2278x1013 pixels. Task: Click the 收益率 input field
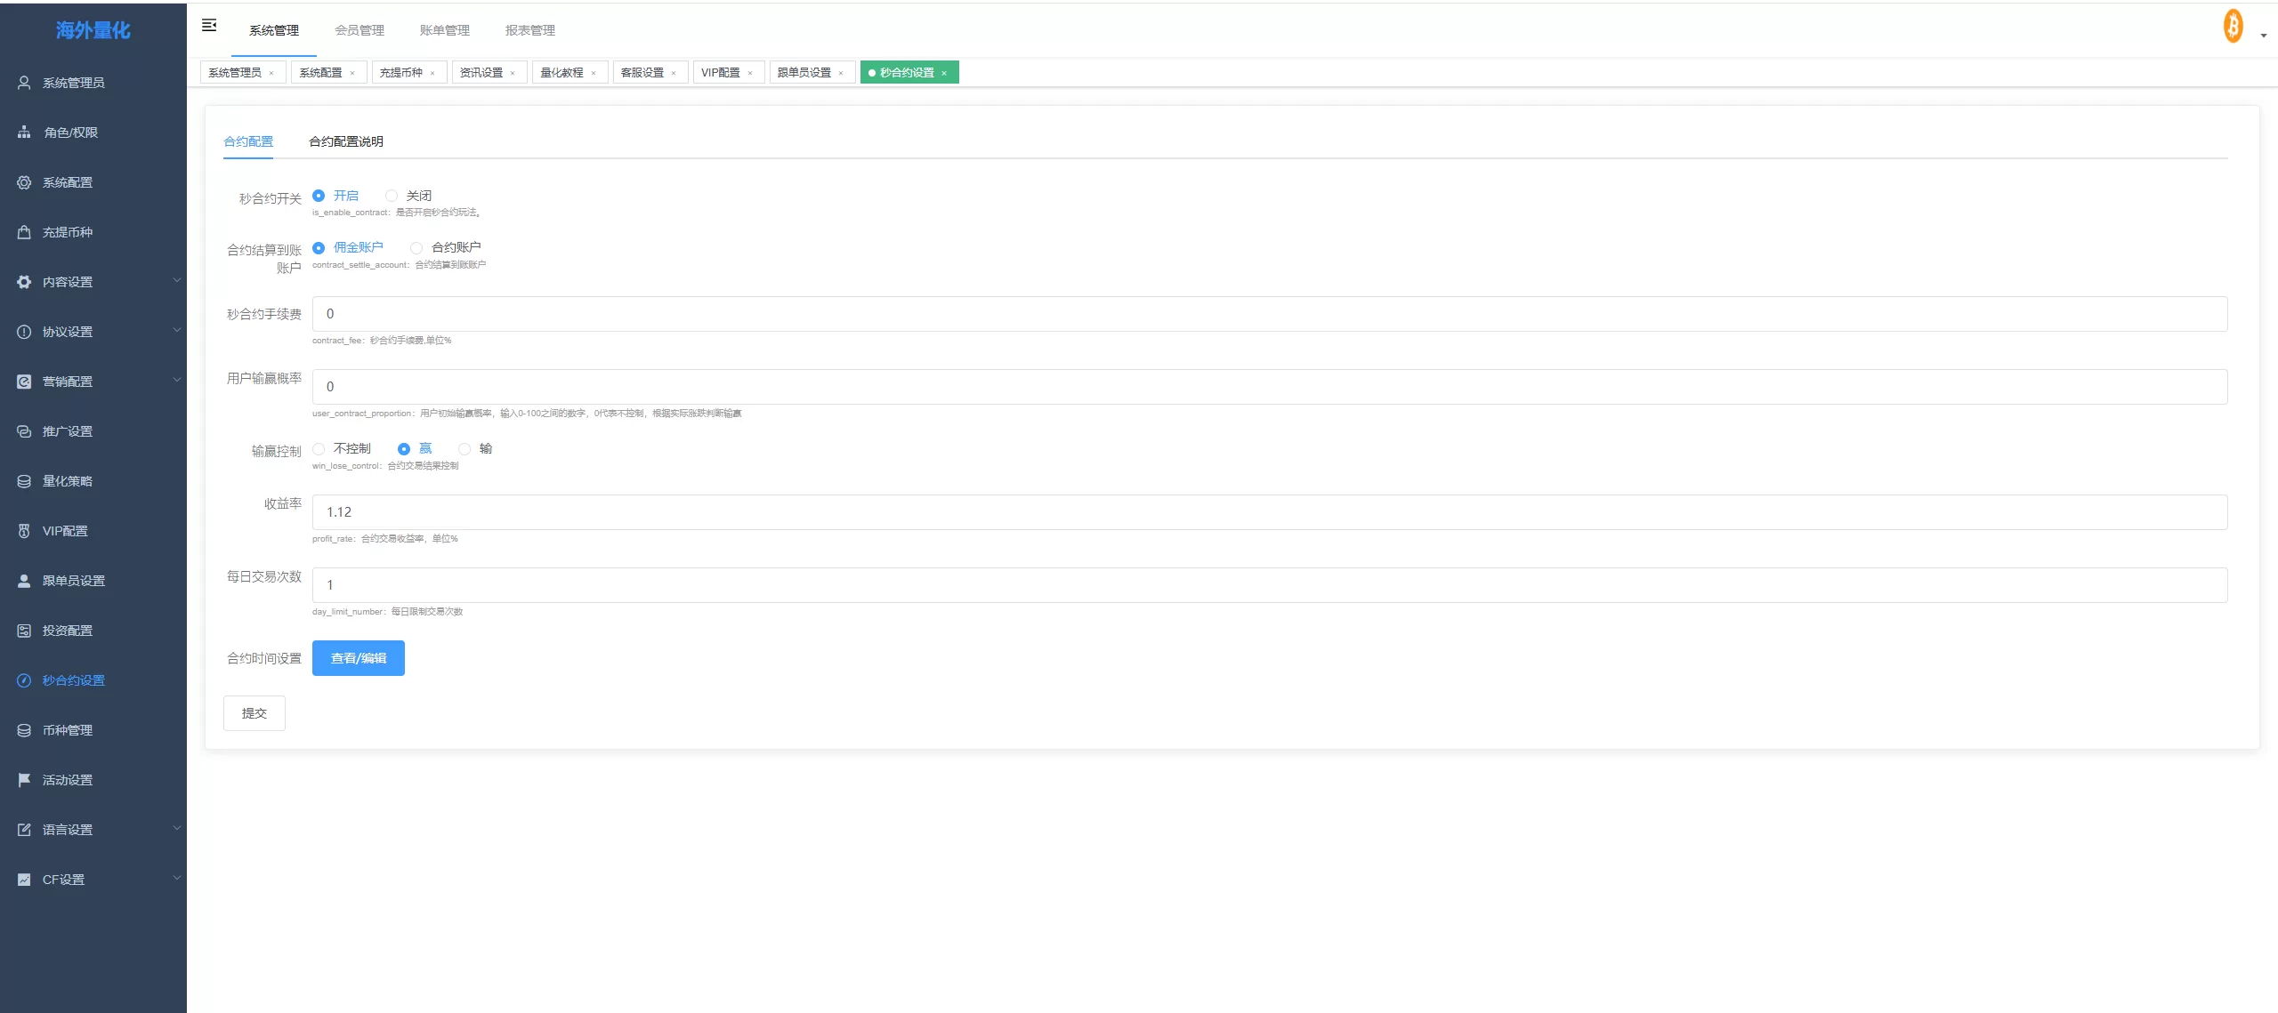click(1269, 512)
